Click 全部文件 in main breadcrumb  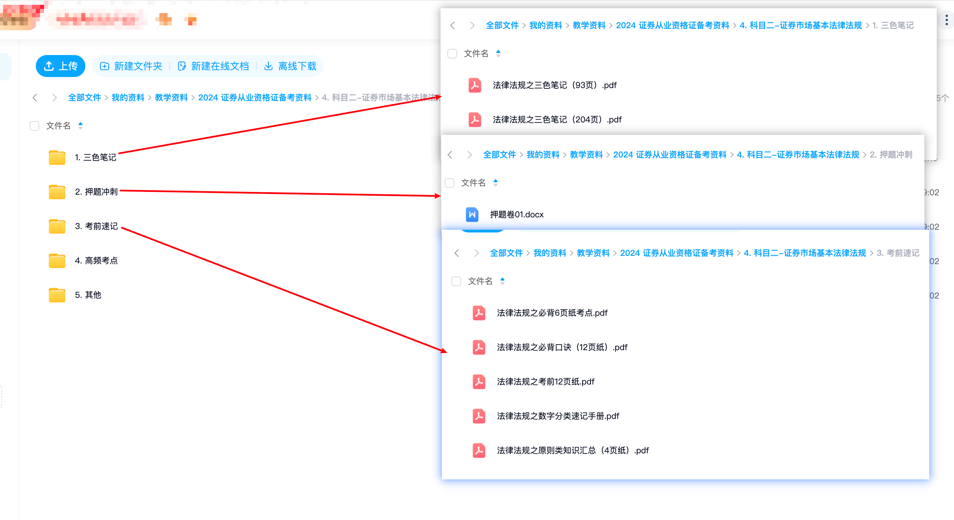pos(84,98)
